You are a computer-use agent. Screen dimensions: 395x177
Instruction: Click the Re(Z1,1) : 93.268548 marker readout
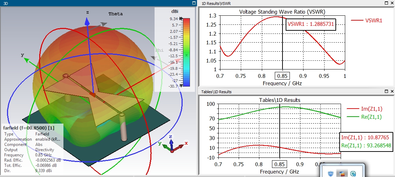366,145
